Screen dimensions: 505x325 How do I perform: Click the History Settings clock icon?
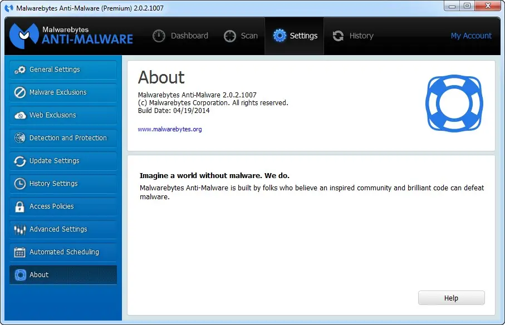coord(20,184)
